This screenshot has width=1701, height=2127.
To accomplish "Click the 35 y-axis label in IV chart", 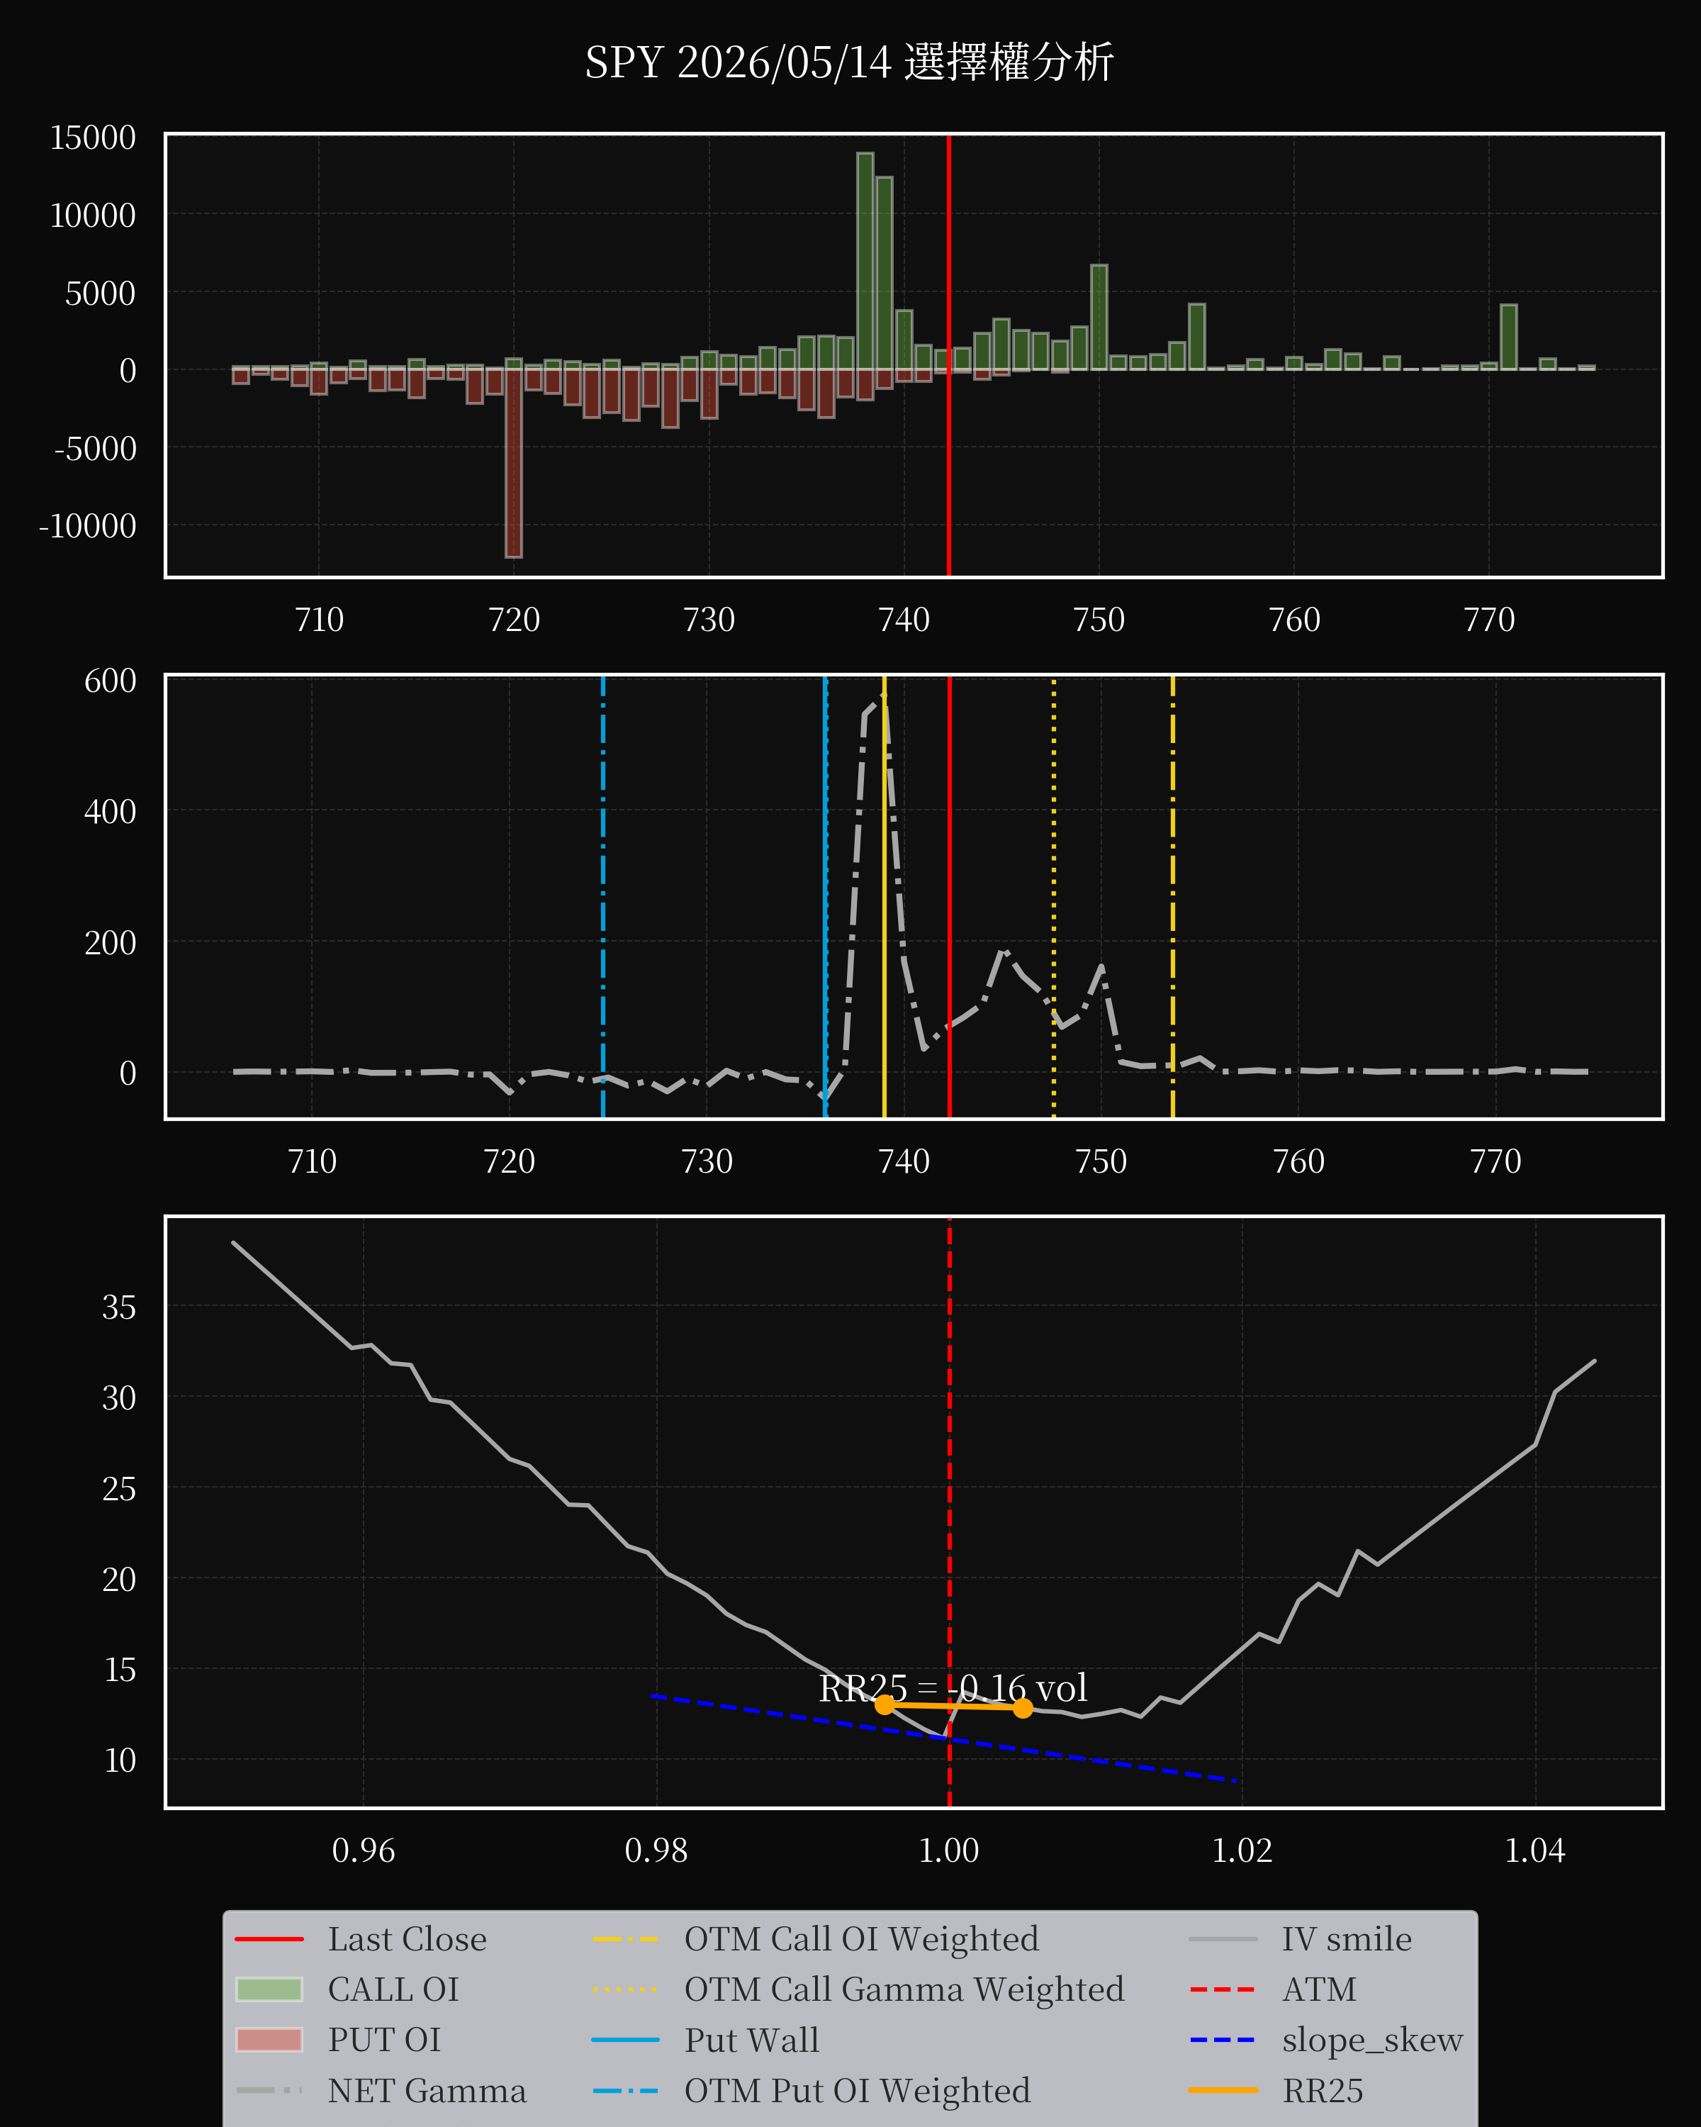I will (119, 1307).
